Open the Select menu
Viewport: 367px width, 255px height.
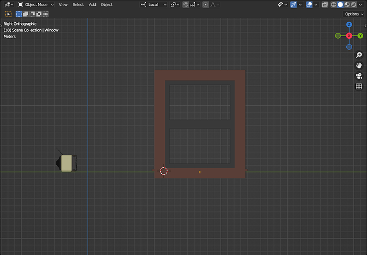point(78,4)
